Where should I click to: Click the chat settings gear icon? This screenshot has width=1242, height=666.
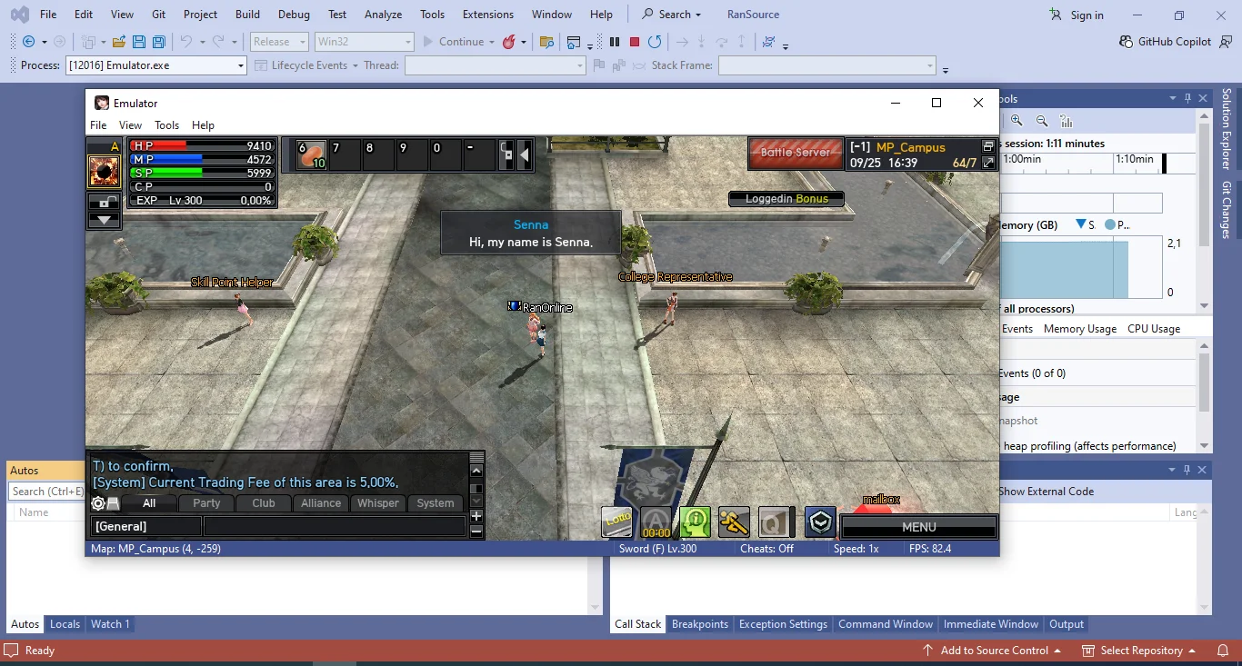98,503
